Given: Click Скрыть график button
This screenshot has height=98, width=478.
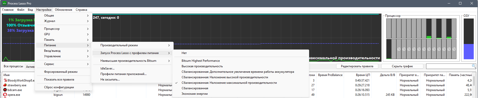Looking at the screenshot, I should pos(402,66).
